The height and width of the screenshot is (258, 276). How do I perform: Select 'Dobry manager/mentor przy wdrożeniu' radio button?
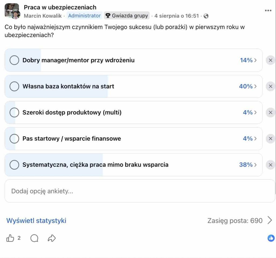[15, 60]
